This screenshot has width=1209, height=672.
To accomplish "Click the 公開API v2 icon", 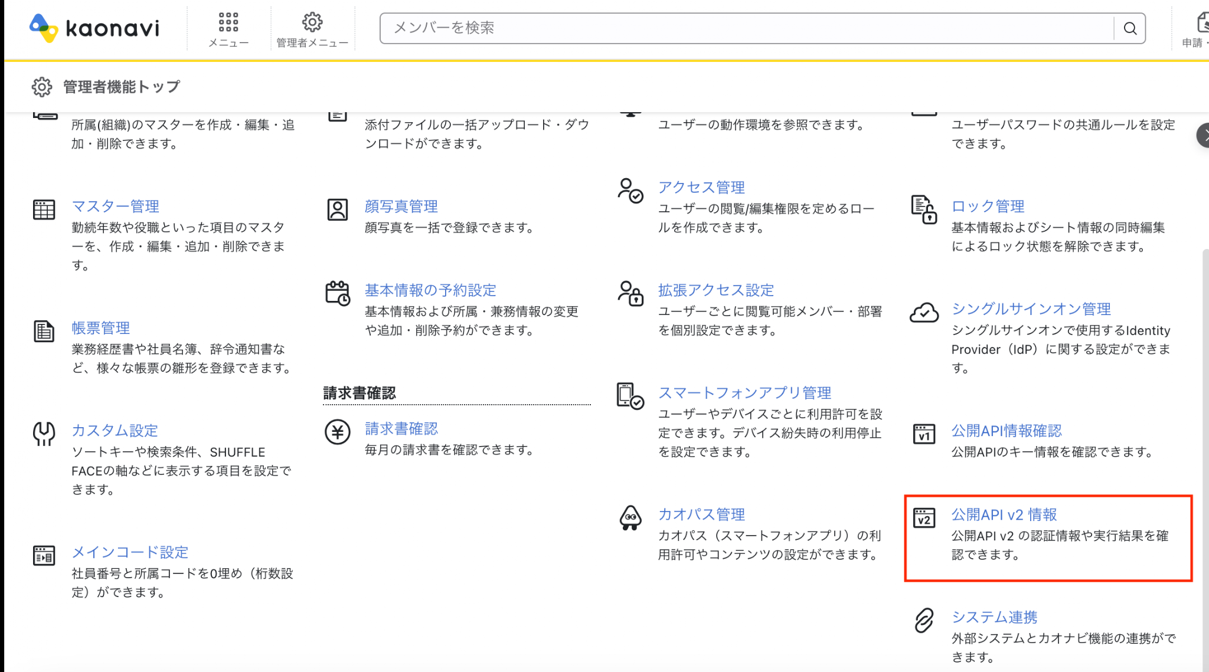I will (x=924, y=518).
